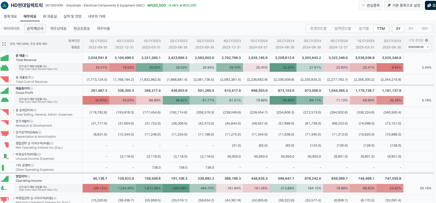Go to the IR 자료실 tab
This screenshot has width=436, height=203.
(x=50, y=16)
